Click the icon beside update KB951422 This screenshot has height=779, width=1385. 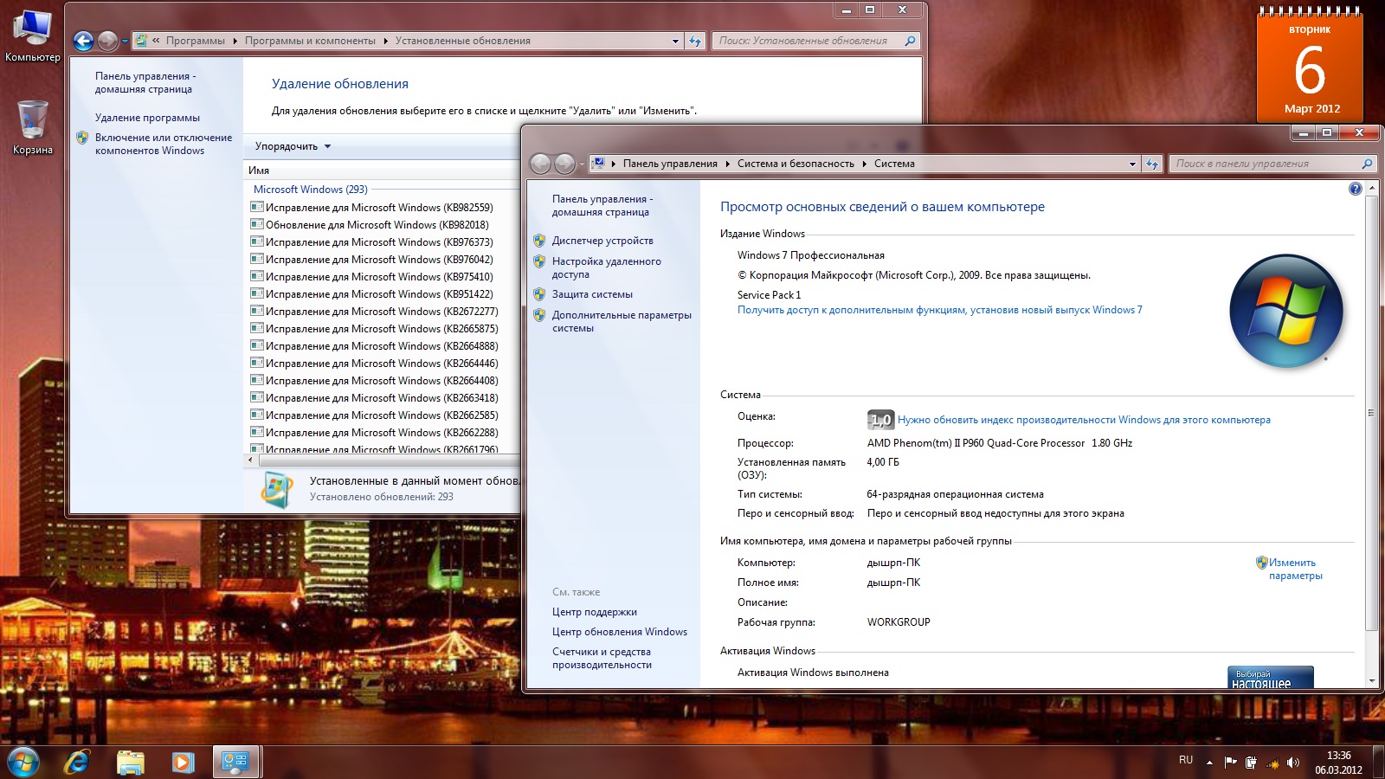(x=257, y=293)
